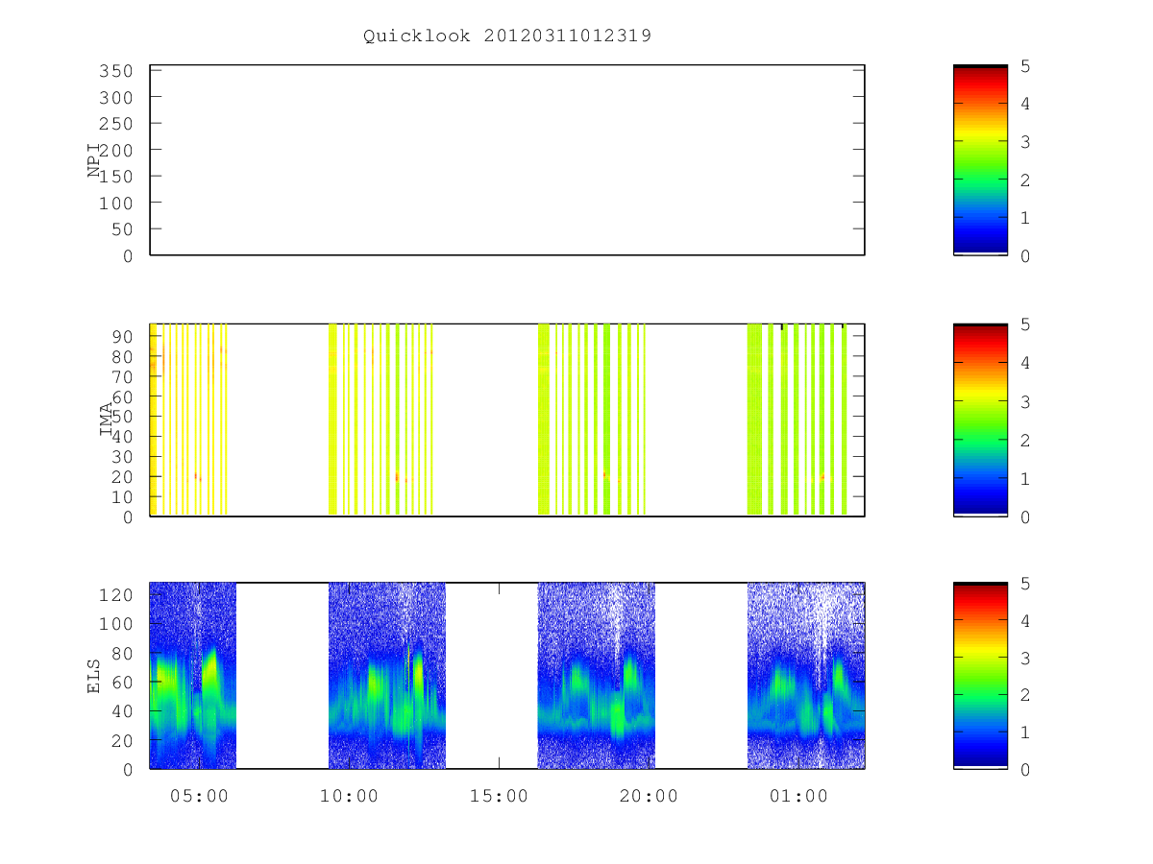Image resolution: width=1153 pixels, height=864 pixels.
Task: Click the 20:00 time axis label
Action: (649, 795)
